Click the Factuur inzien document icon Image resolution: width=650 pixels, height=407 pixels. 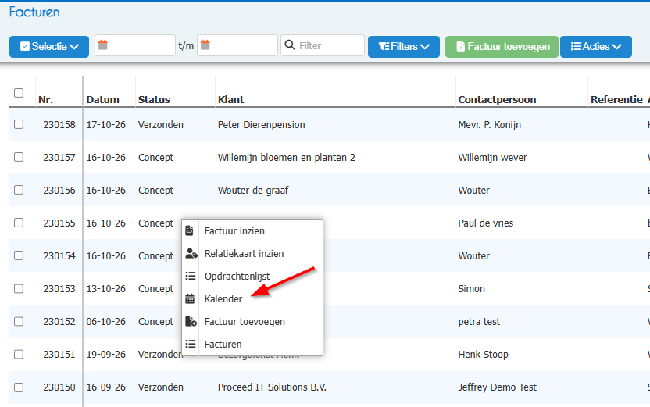[x=189, y=231]
